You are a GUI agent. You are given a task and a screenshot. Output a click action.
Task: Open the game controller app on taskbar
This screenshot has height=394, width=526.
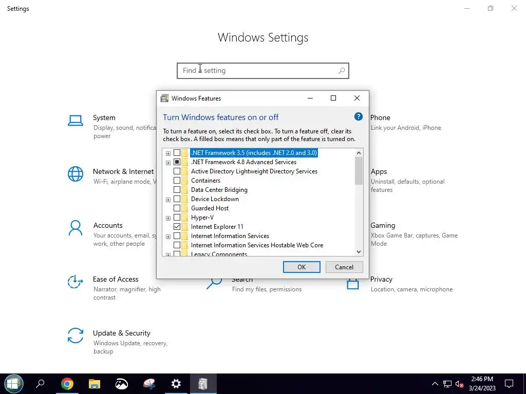click(121, 384)
